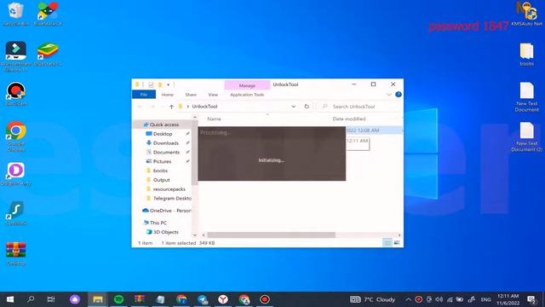This screenshot has height=307, width=545.
Task: Expand the Explorer ribbon chevron
Action: [388, 95]
